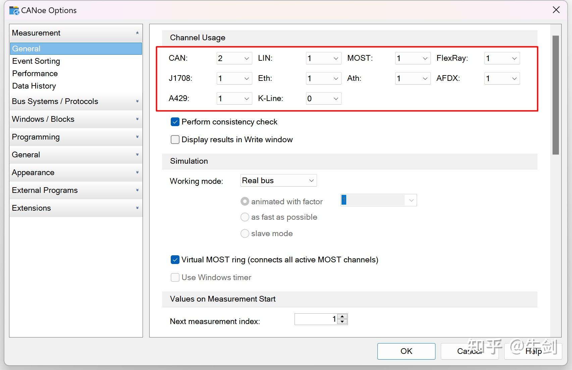Click the Working mode: label

[196, 181]
